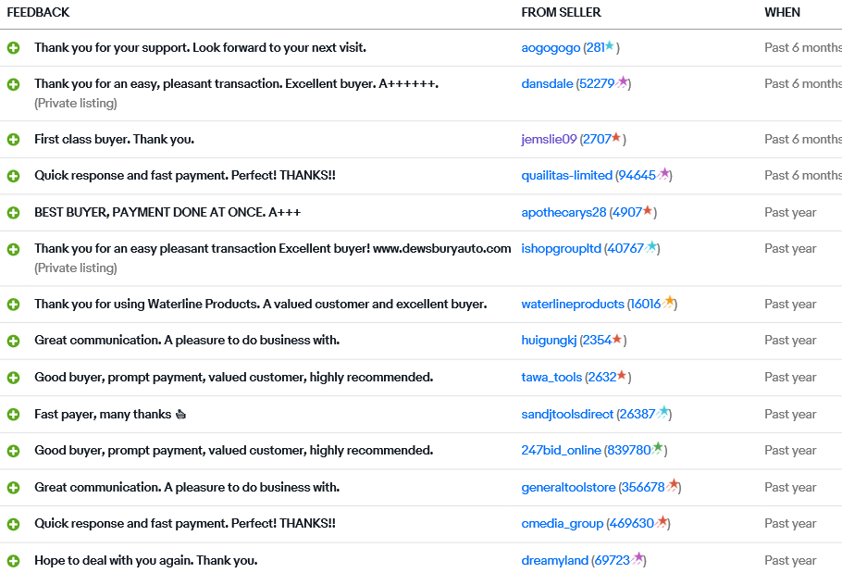Click positive icon for 'Hope to deal with you again'

coord(13,561)
